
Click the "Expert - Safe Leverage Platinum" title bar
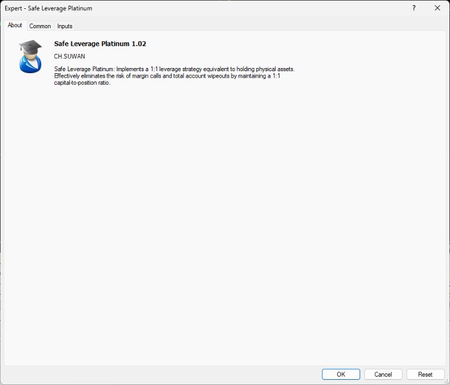pyautogui.click(x=48, y=8)
